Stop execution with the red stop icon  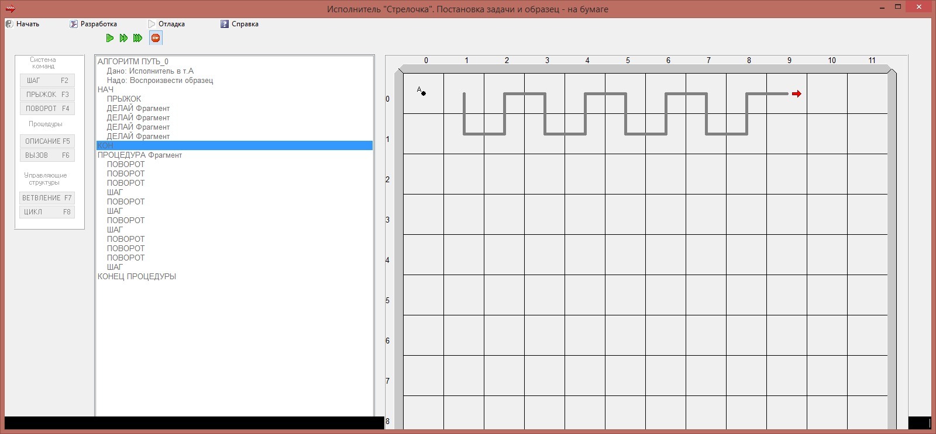[156, 38]
